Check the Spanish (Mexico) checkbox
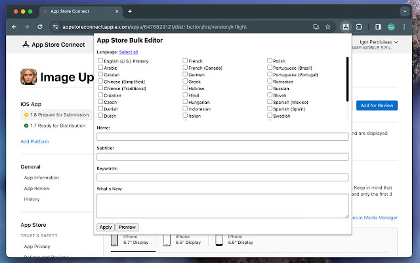 pos(270,101)
